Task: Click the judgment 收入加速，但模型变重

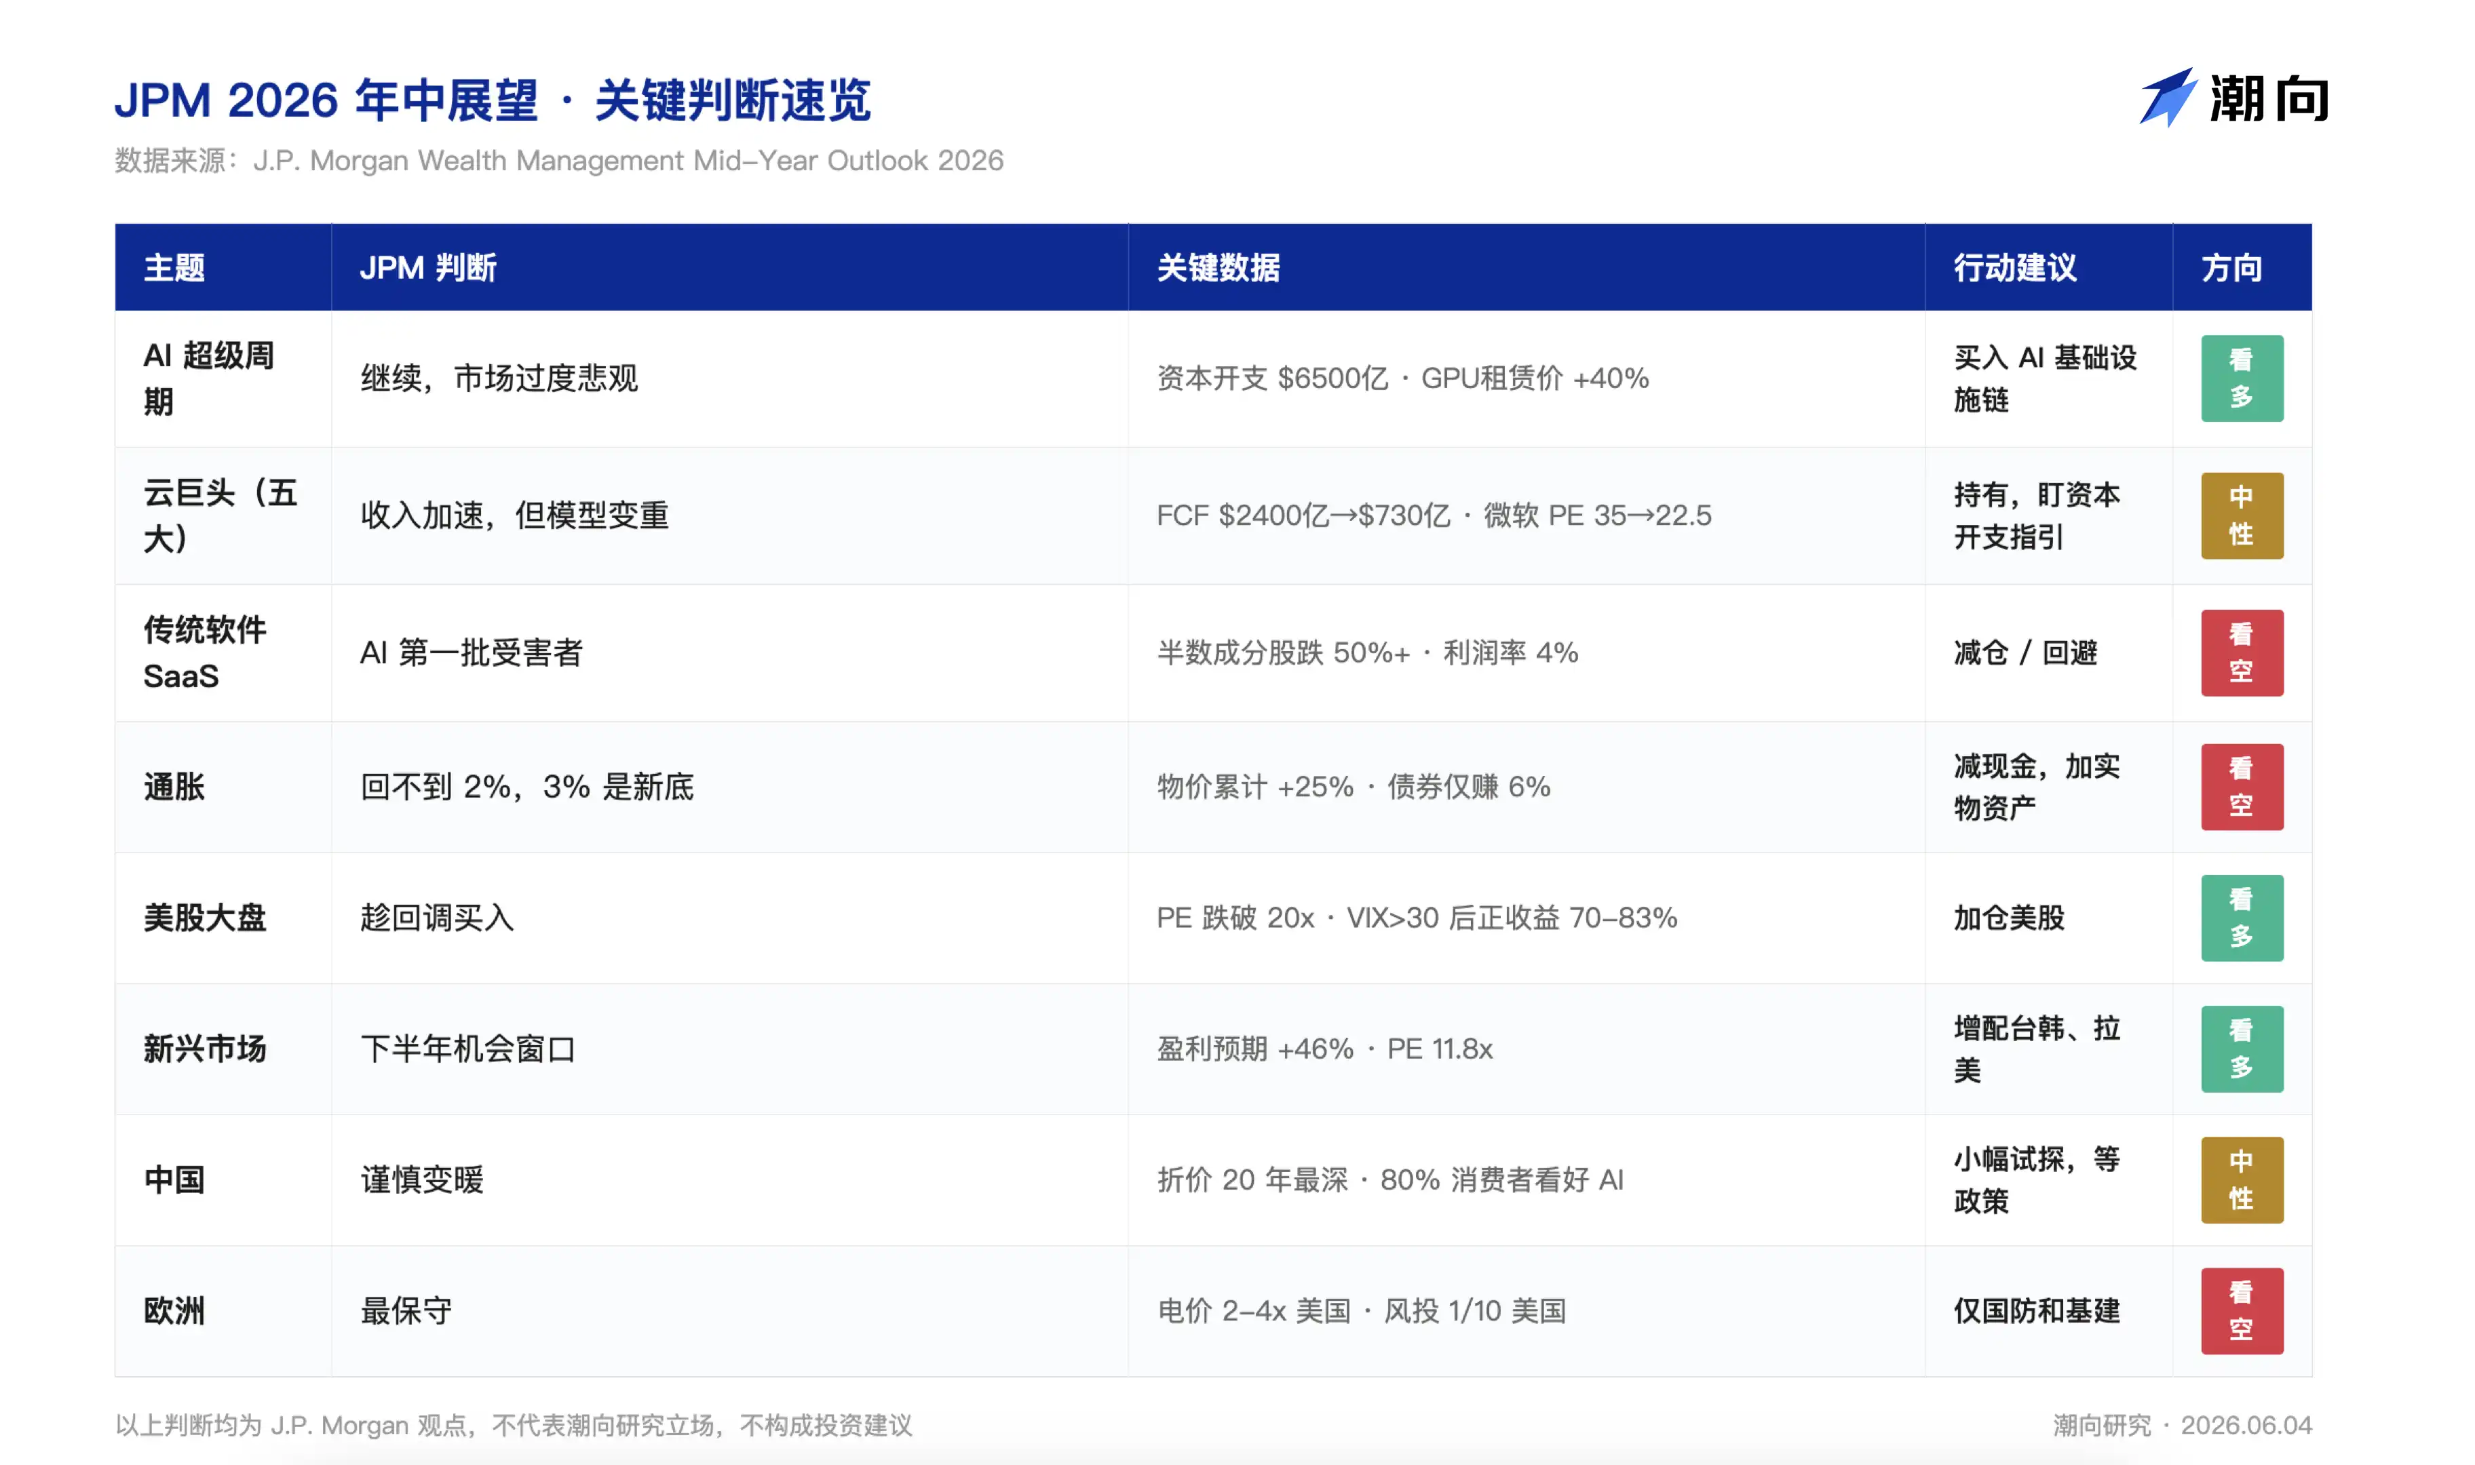Action: [x=514, y=515]
